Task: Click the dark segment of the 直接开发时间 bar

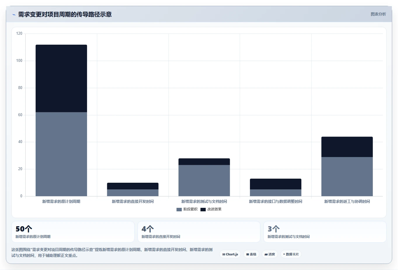Action: point(133,186)
